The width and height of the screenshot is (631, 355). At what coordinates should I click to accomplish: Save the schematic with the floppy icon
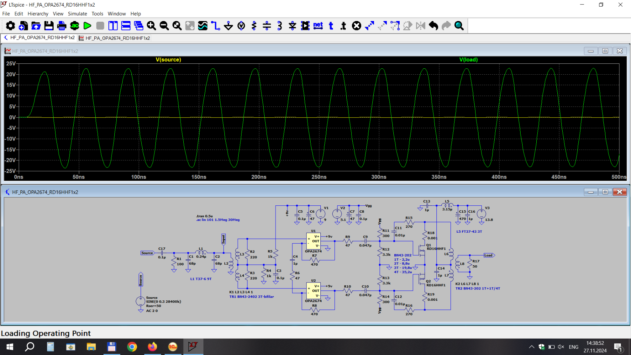[x=49, y=26]
